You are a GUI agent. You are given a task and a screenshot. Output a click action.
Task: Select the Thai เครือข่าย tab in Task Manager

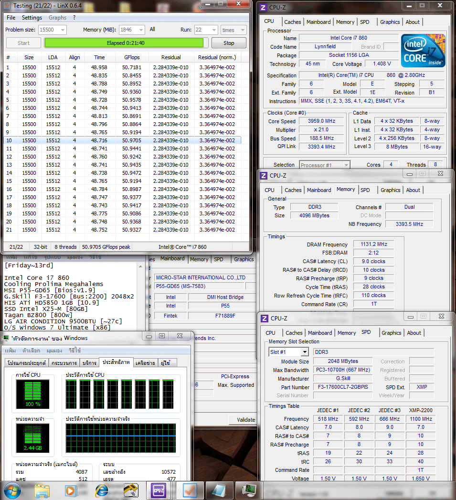pos(145,363)
